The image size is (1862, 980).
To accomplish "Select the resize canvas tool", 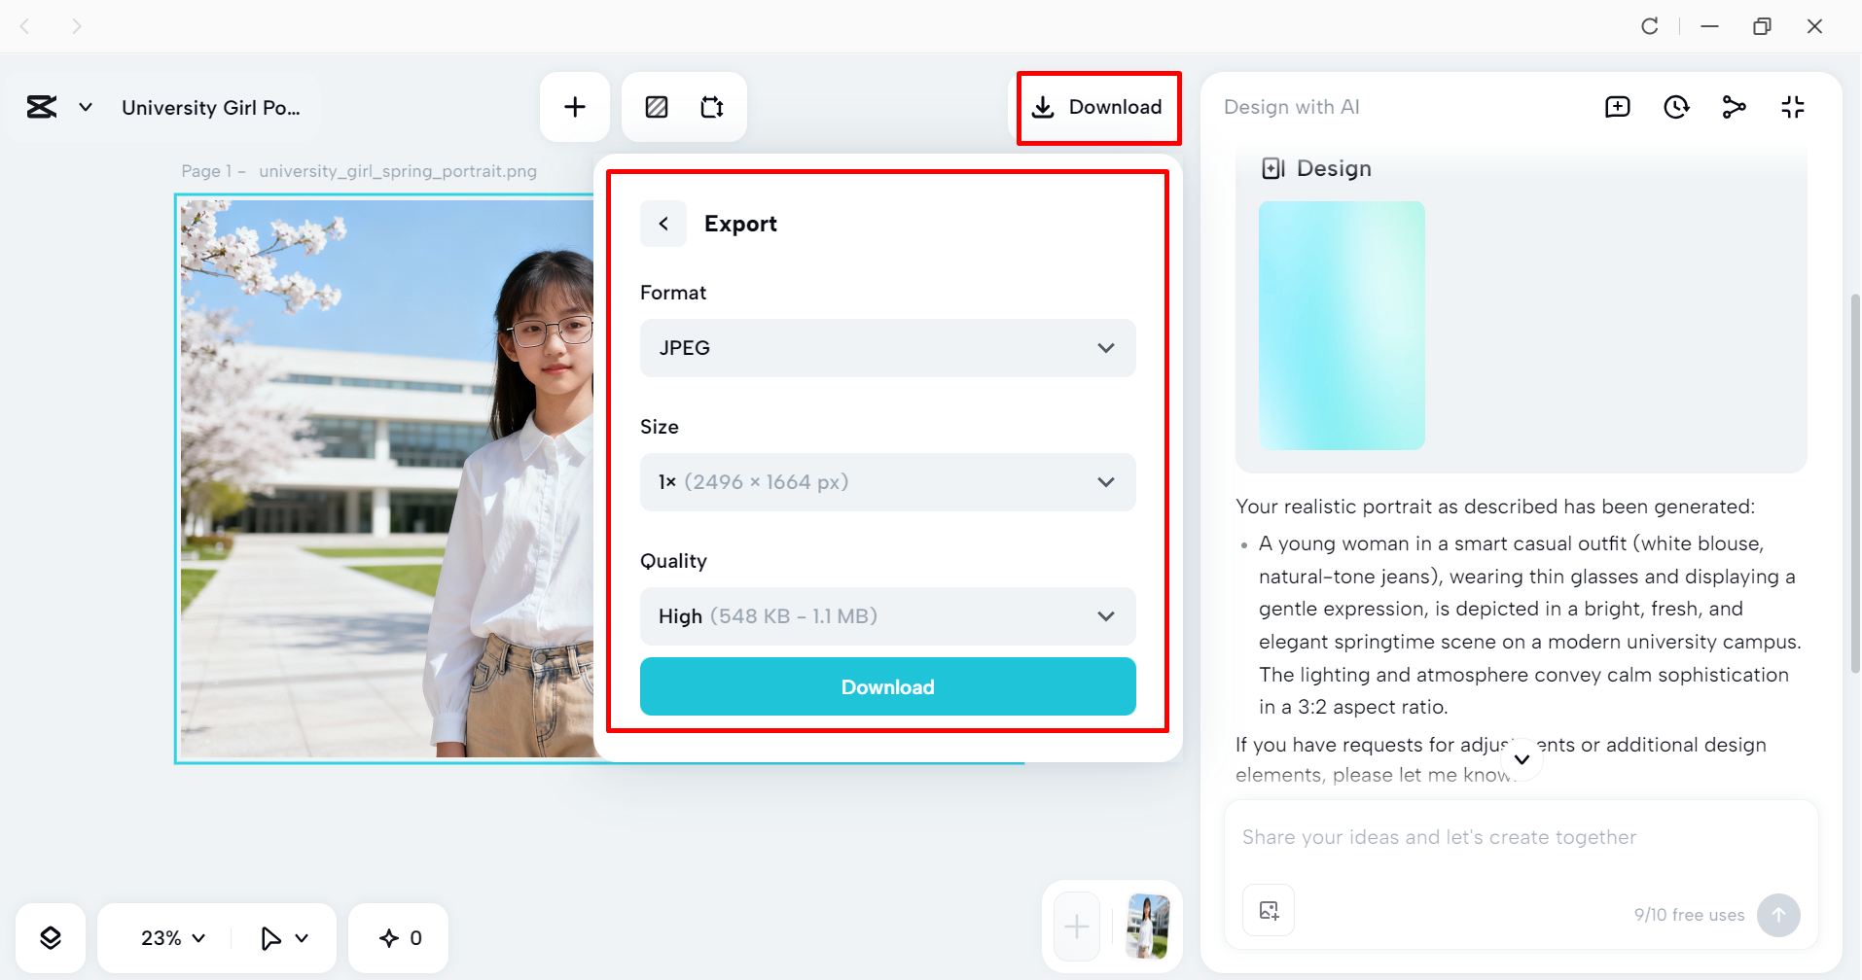I will coord(712,107).
